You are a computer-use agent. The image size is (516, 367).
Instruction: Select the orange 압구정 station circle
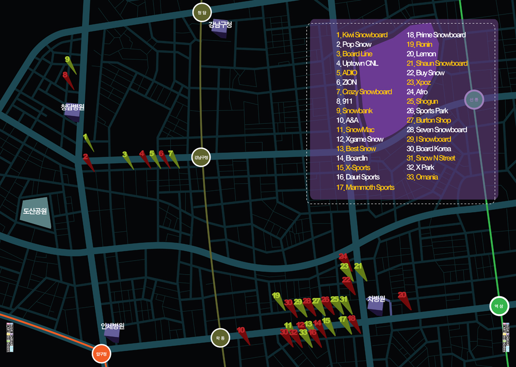pos(101,354)
